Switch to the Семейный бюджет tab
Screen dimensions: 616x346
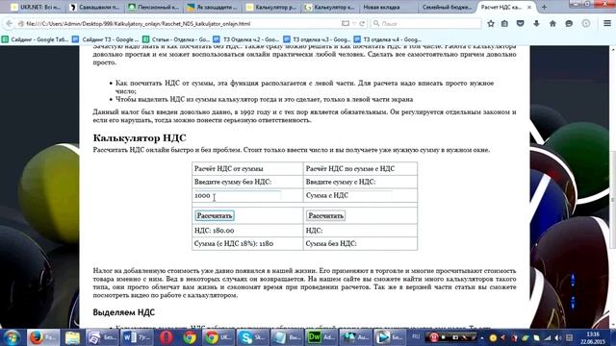[447, 7]
